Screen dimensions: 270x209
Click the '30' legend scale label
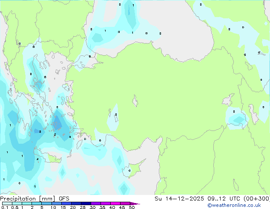point(92,207)
